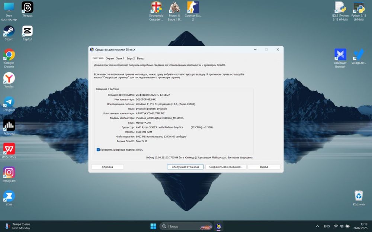Open IDLE Python 3.13 shortcut
This screenshot has height=232, width=372.
point(340,11)
